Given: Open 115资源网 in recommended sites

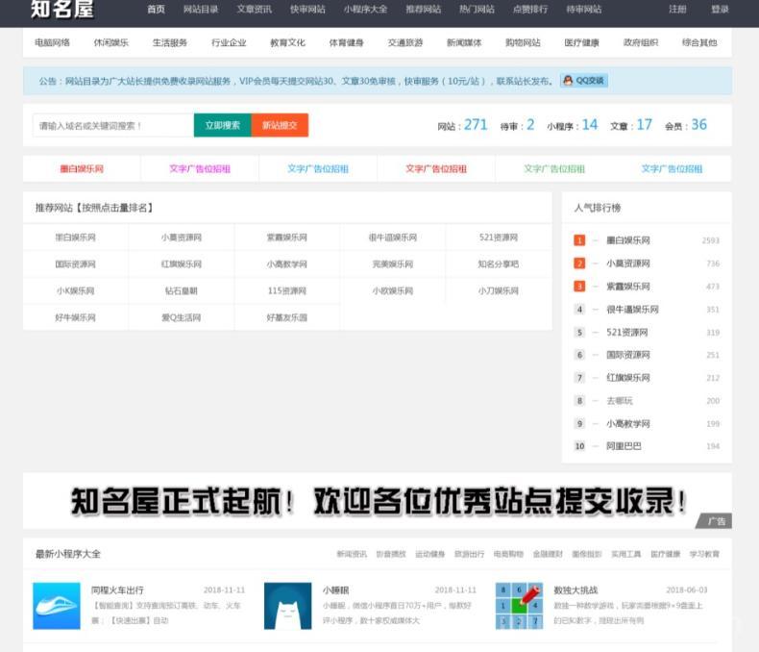Looking at the screenshot, I should 287,290.
